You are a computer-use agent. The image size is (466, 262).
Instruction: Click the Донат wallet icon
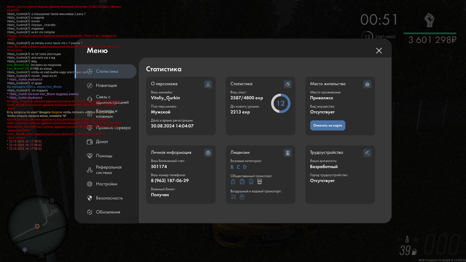coord(90,142)
